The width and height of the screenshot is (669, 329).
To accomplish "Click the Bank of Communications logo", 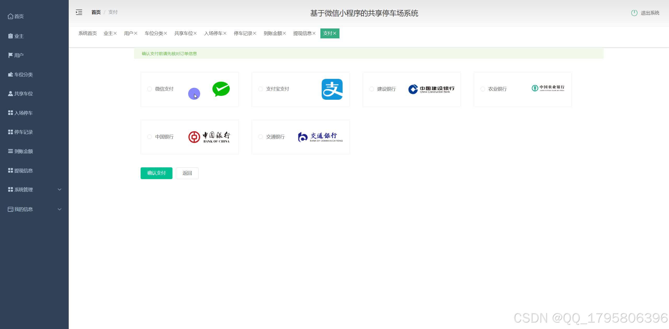I will click(320, 137).
